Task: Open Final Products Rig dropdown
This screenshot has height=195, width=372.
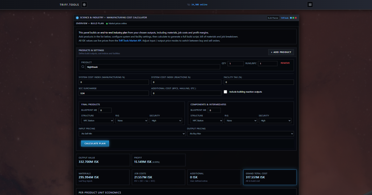Action: (x=131, y=120)
